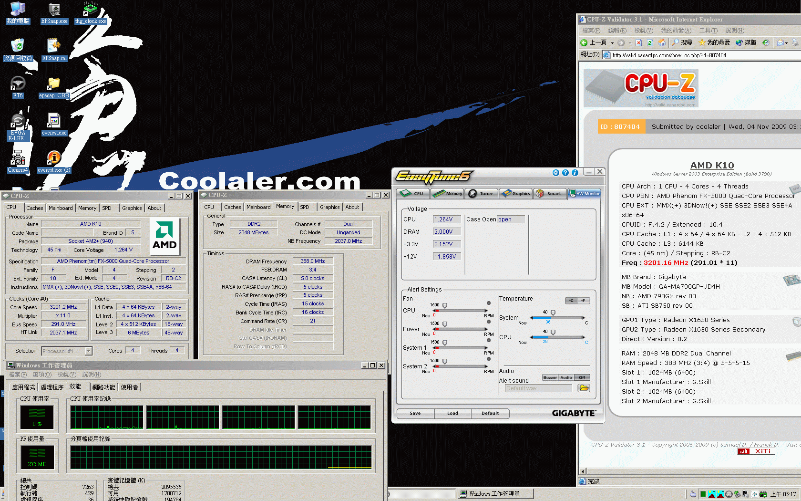
Task: Select the everest.exe desktop icon
Action: click(54, 125)
